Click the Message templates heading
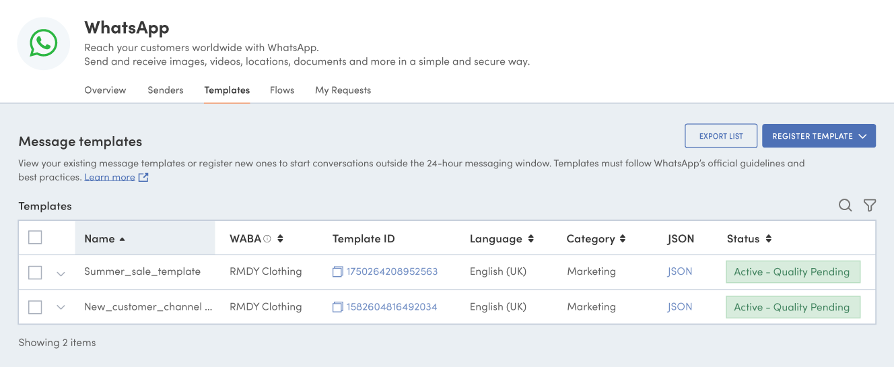The image size is (894, 367). 80,141
